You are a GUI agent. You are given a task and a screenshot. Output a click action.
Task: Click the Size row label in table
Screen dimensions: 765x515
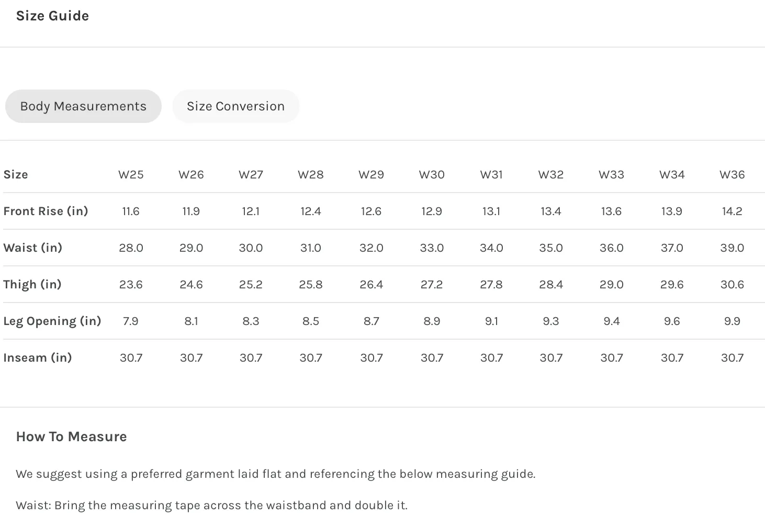16,175
